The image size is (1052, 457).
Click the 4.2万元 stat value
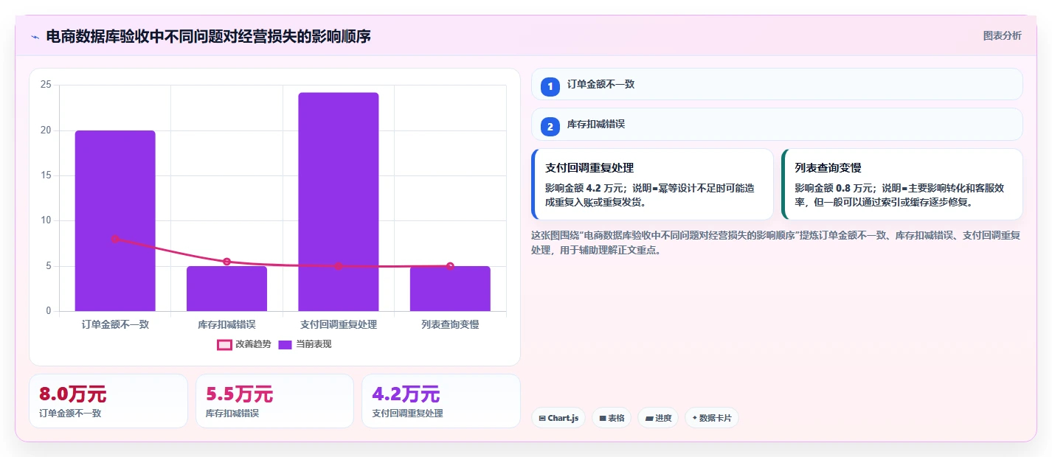click(x=406, y=394)
